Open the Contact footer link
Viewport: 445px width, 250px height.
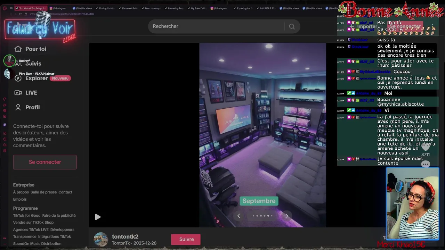tap(65, 192)
